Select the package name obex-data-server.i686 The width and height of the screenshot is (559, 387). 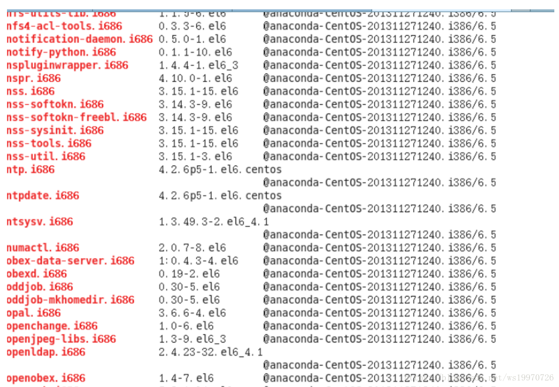71,261
